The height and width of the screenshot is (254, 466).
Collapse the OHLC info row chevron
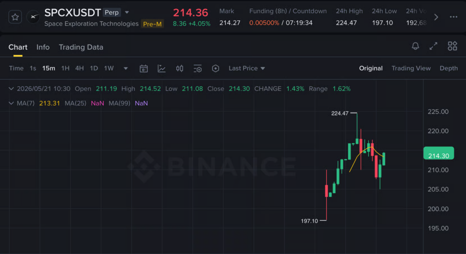tap(11, 89)
